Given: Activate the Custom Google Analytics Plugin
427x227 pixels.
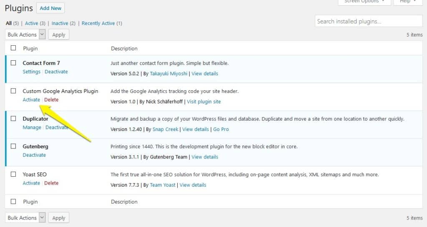Looking at the screenshot, I should [x=31, y=100].
